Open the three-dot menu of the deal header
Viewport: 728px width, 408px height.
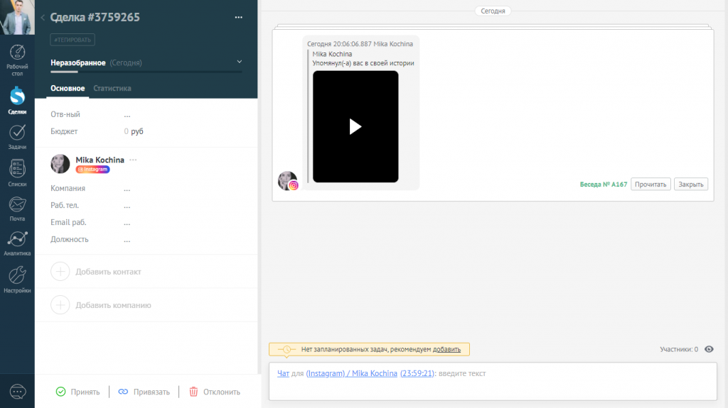coord(239,17)
